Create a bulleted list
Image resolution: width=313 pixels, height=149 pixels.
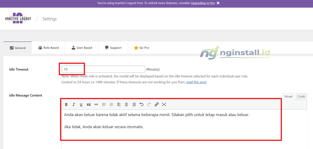[x=104, y=104]
